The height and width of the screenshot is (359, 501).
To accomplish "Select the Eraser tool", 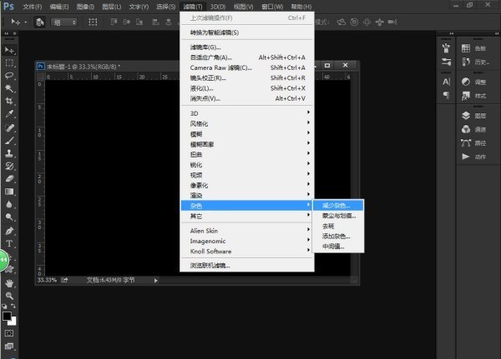I will (x=9, y=178).
